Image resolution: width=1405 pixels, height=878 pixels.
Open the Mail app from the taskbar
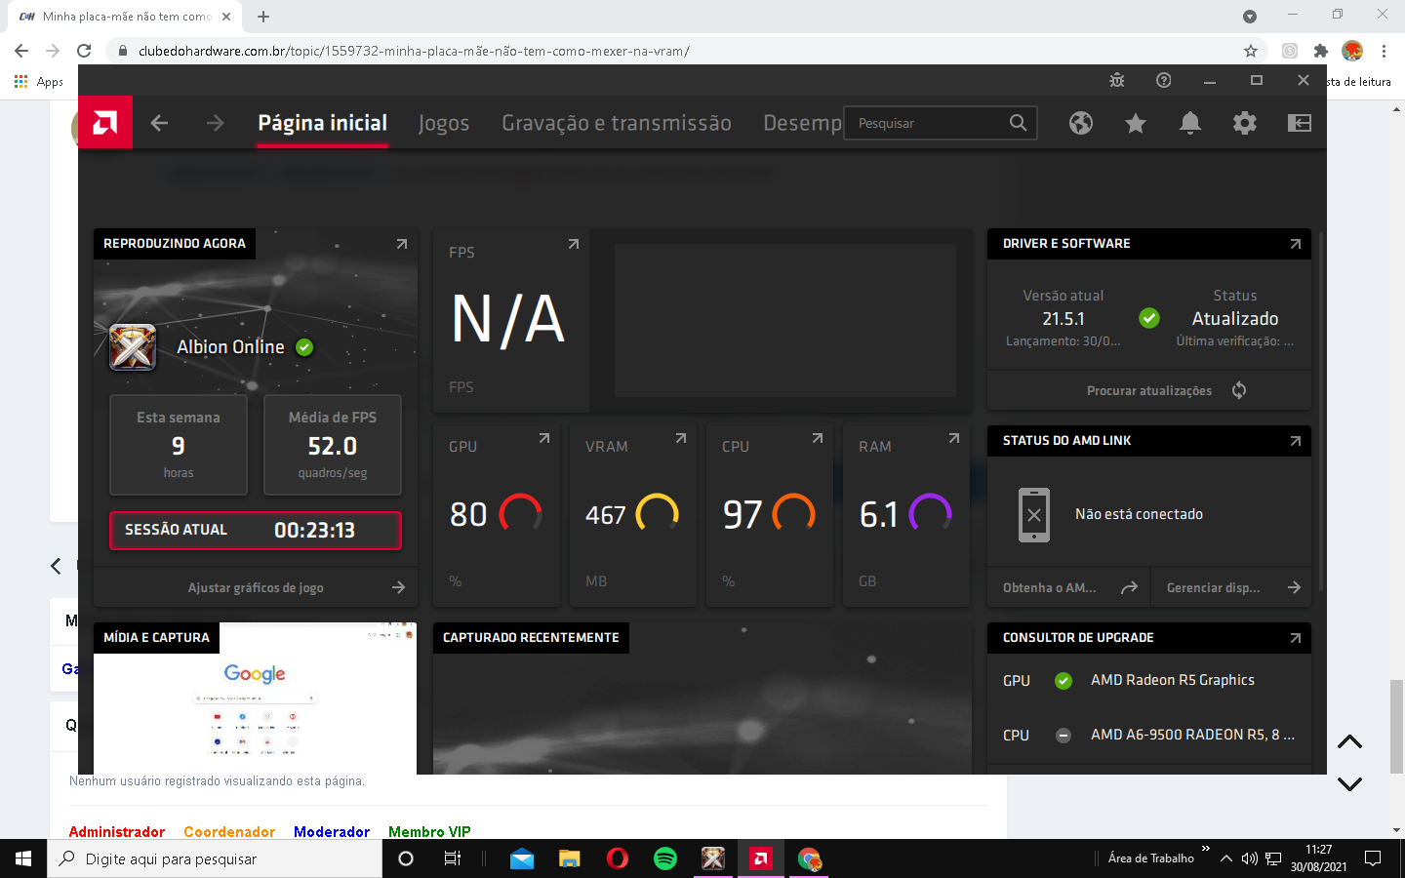pyautogui.click(x=522, y=858)
